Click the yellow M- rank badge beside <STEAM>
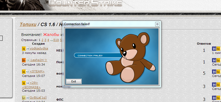The width and height of the screenshot is (221, 102). tap(24, 72)
